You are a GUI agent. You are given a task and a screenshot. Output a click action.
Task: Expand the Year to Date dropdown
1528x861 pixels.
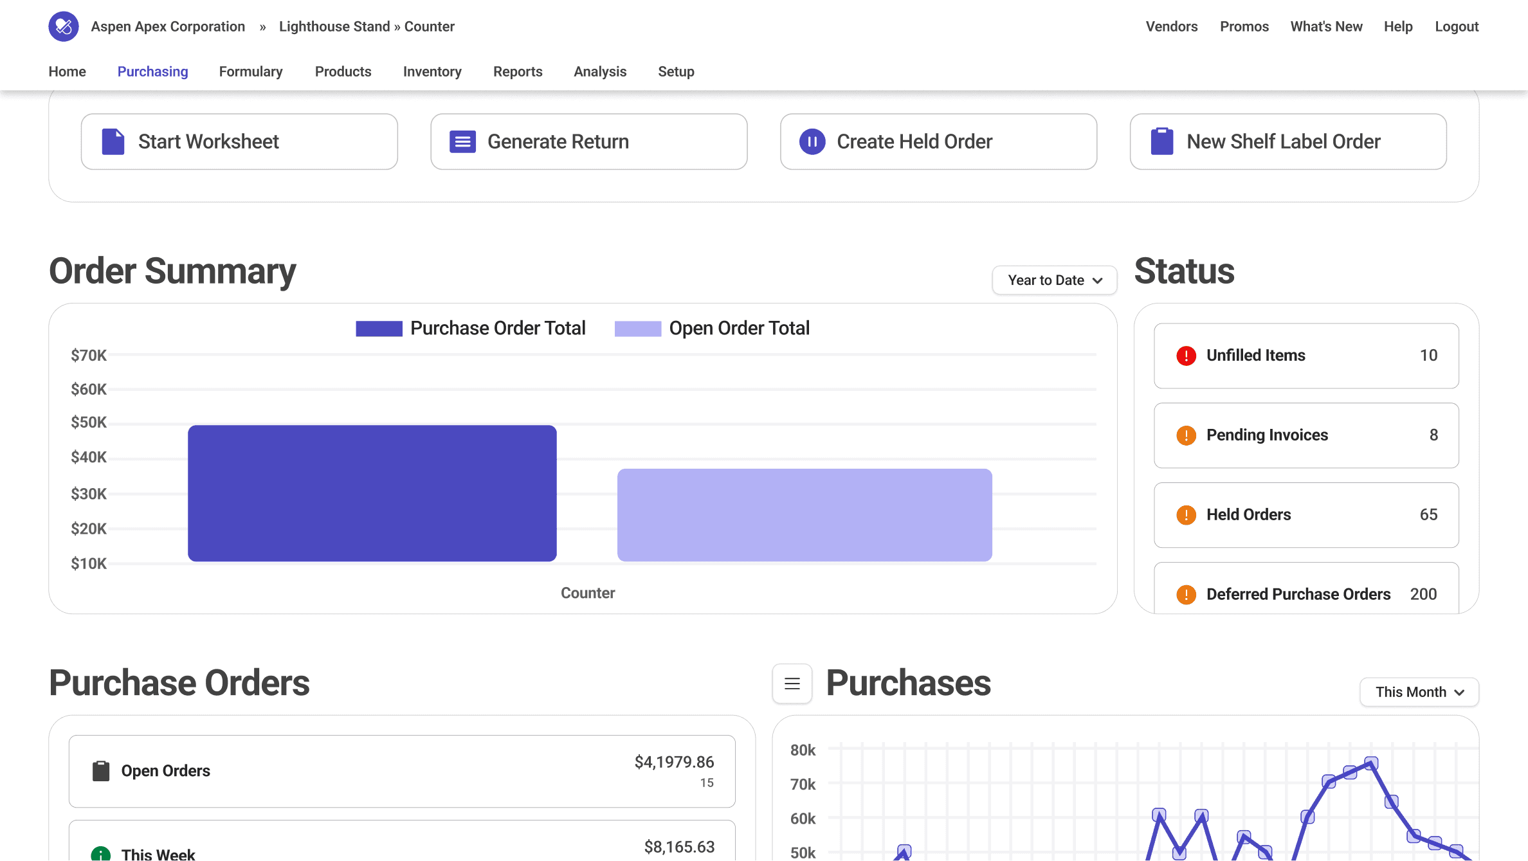coord(1054,280)
